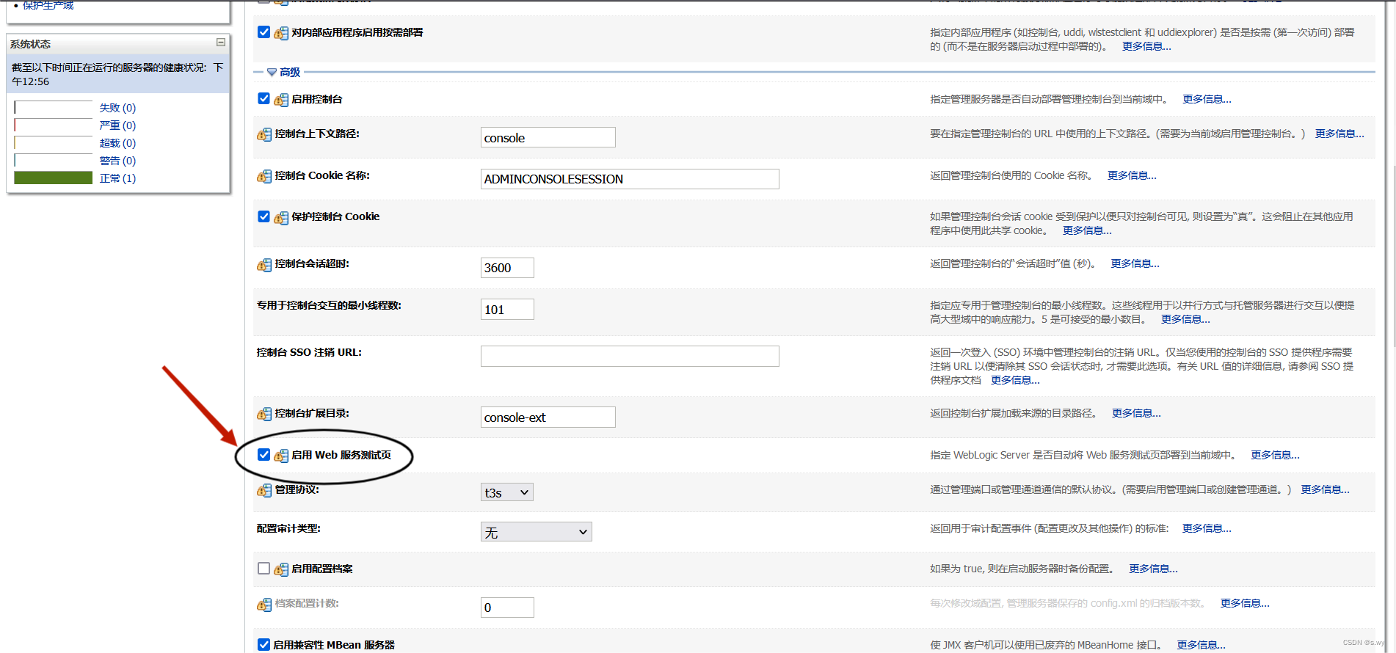Uncheck 启用 Web 服务测试页 checkbox
Image resolution: width=1396 pixels, height=653 pixels.
coord(264,455)
